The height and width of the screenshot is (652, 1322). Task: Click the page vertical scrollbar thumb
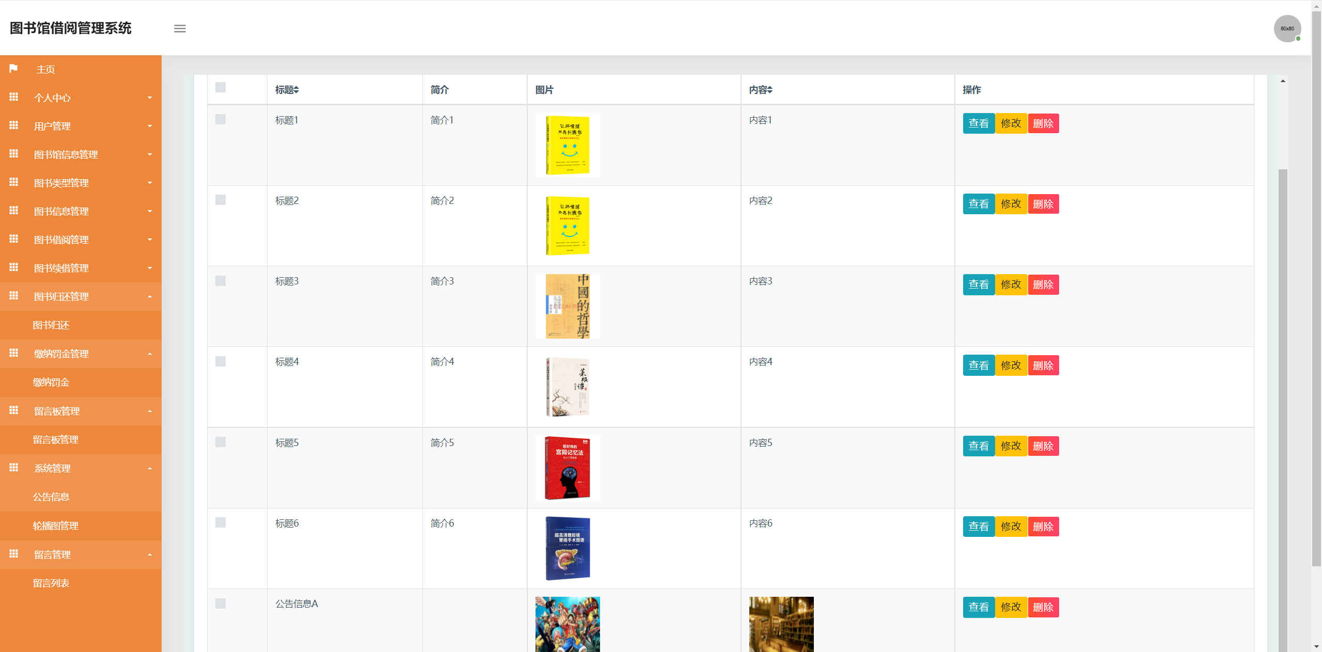click(1316, 289)
